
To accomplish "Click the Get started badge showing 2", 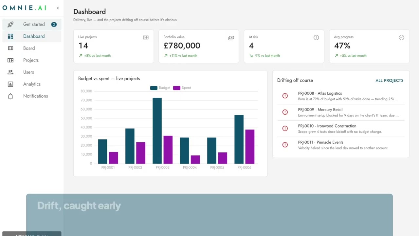I will [54, 24].
